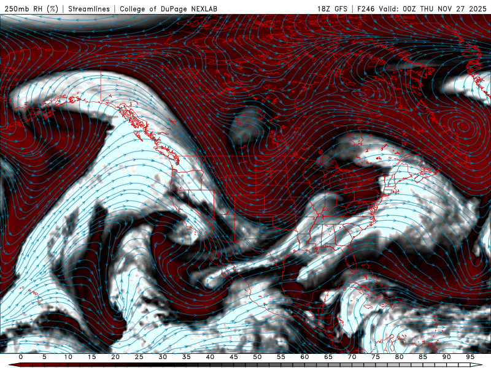Screen dimensions: 491x368
Task: Click the '18Z GFS' model run label
Action: click(332, 9)
